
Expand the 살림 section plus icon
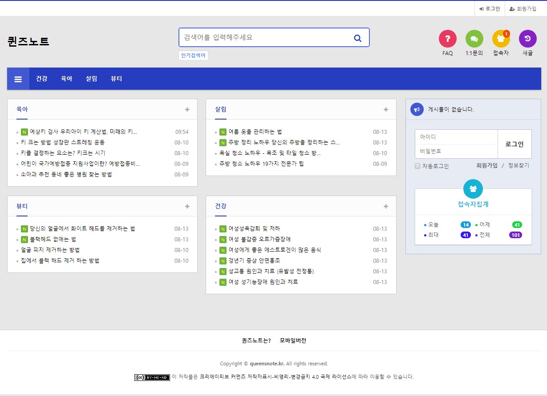[386, 110]
